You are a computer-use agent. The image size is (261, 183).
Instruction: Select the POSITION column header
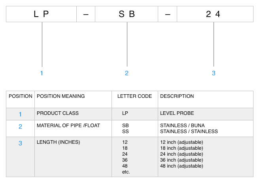point(21,96)
